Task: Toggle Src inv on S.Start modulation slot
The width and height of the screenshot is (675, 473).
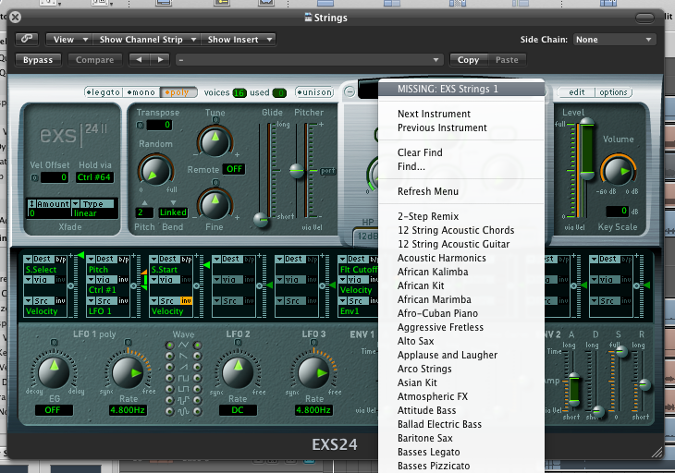Action: [186, 300]
